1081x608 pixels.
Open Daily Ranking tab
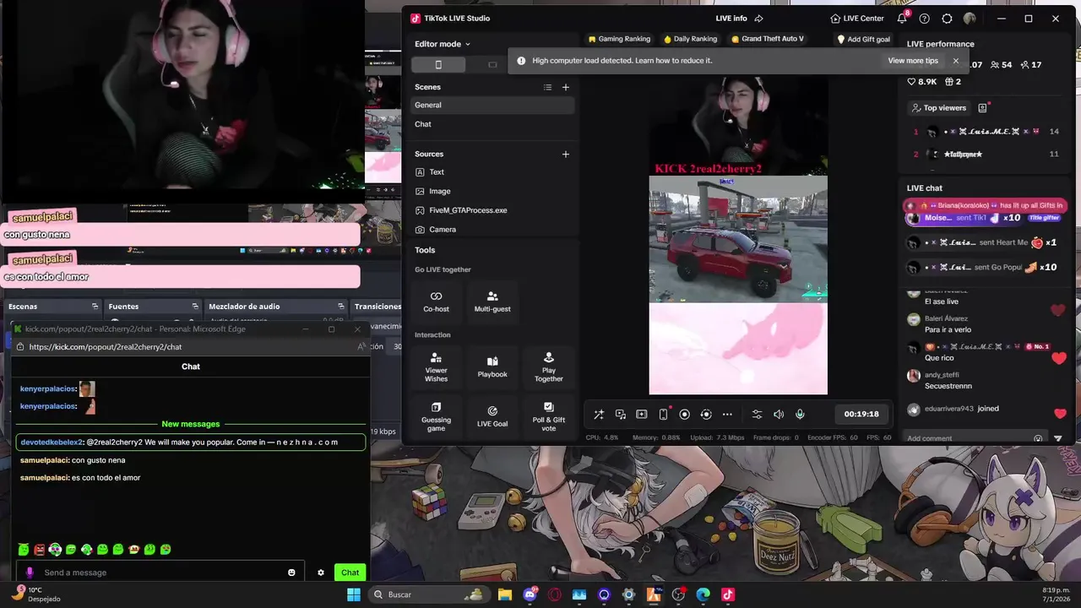690,39
